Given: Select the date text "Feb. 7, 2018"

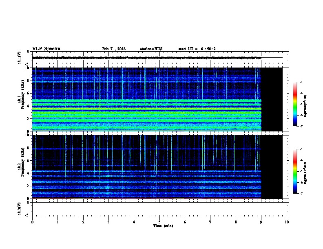Looking at the screenshot, I should (x=114, y=49).
